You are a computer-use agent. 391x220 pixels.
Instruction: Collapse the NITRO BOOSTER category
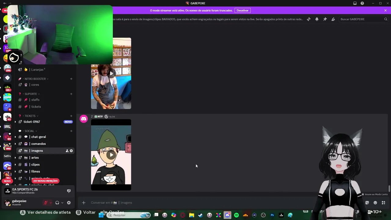(35, 79)
